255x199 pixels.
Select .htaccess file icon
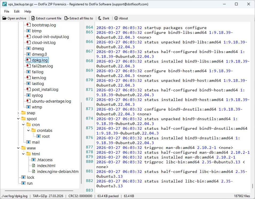click(34, 160)
